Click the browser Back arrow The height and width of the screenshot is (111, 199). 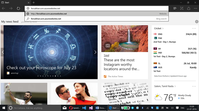[x=4, y=9]
